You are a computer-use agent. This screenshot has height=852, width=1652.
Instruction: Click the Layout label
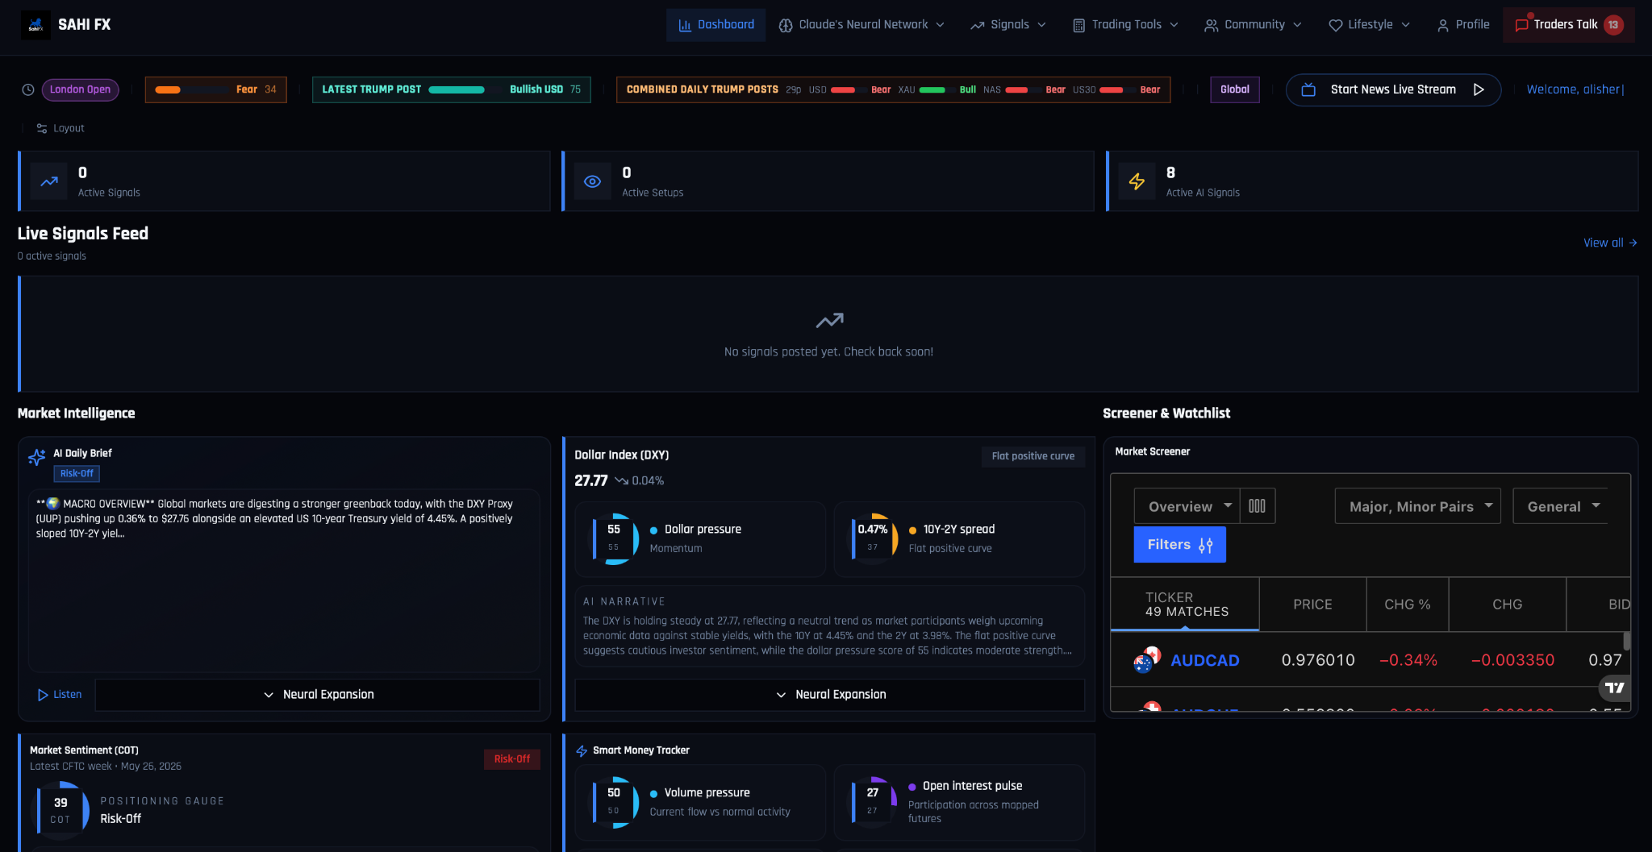[69, 128]
